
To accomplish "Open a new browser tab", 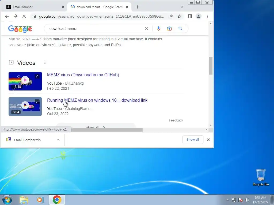I will click(x=137, y=7).
